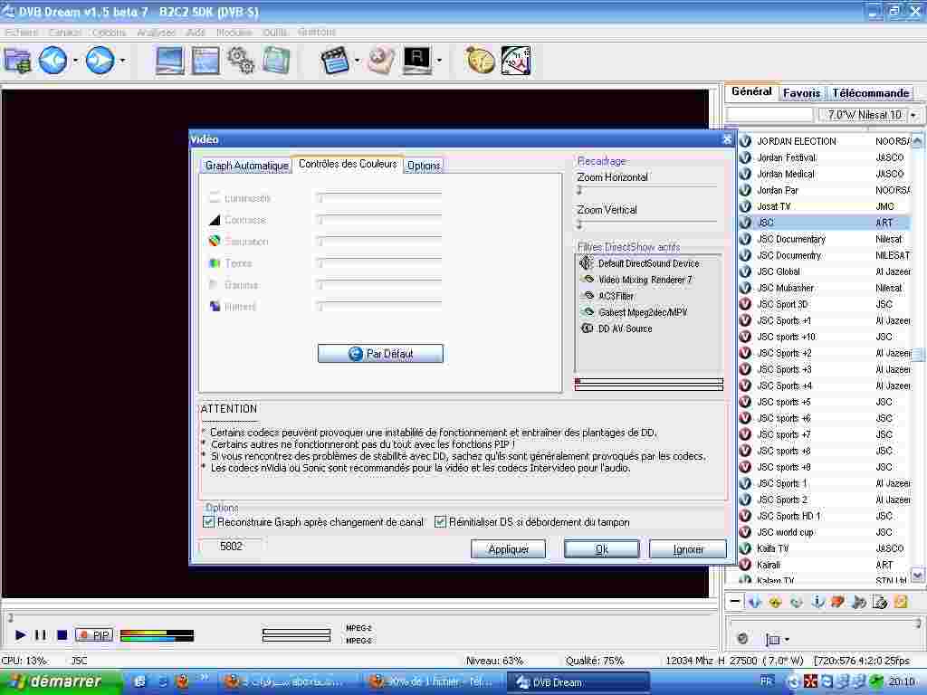The image size is (927, 695).
Task: Toggle Reconstruire Graph après changement de canal
Action: click(x=208, y=522)
